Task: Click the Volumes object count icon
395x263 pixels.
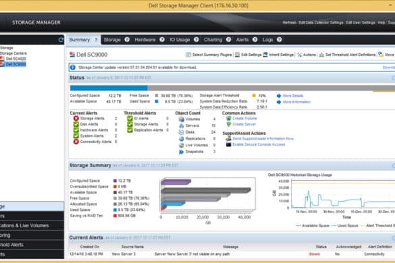Action: pos(182,119)
